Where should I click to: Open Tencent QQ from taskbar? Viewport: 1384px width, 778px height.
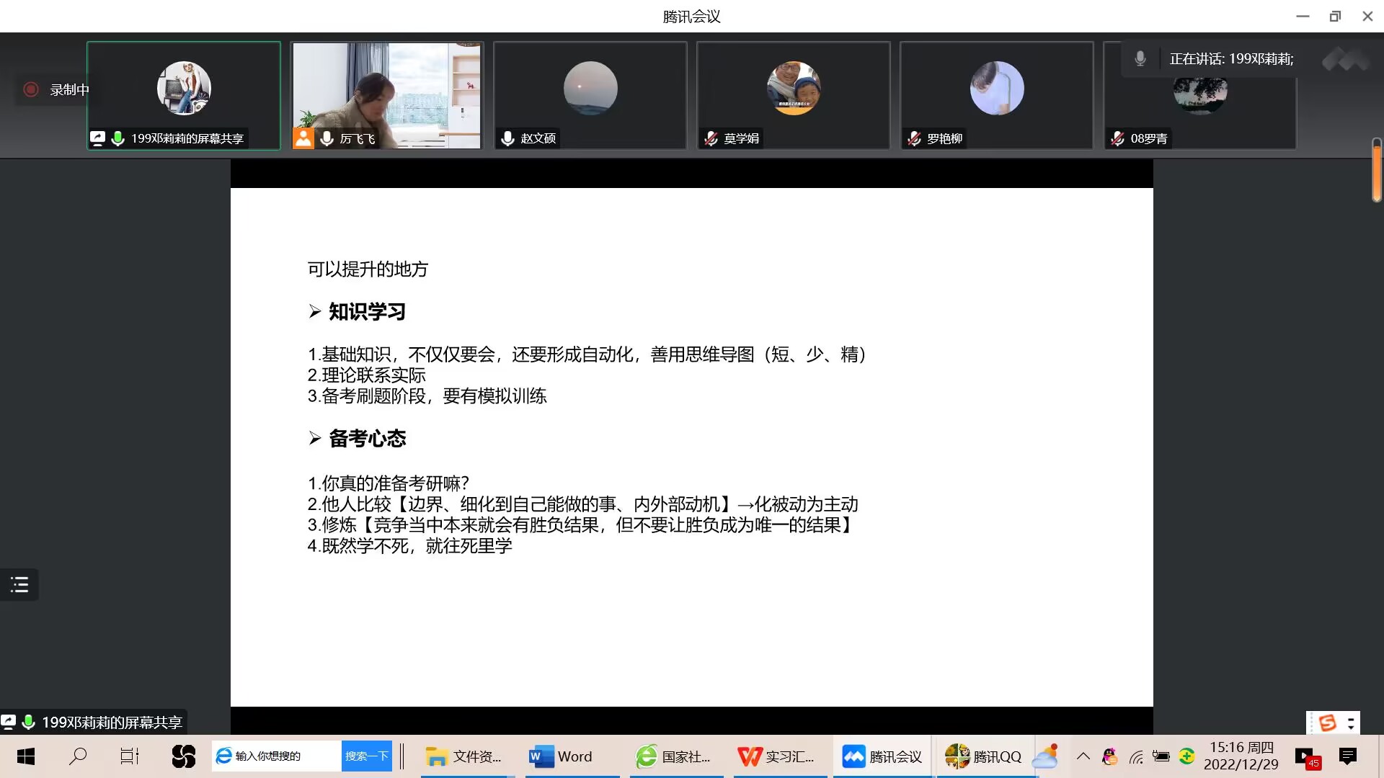[x=984, y=756]
